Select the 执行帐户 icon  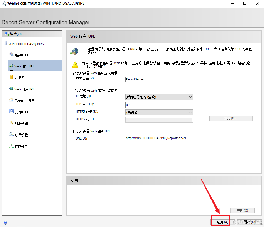coord(11,111)
